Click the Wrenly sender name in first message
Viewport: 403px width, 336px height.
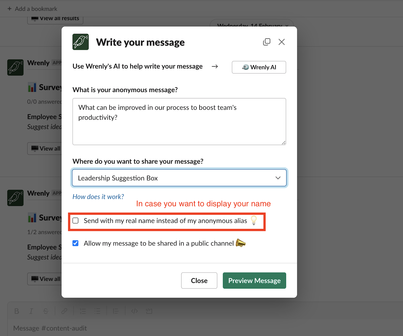click(x=38, y=63)
